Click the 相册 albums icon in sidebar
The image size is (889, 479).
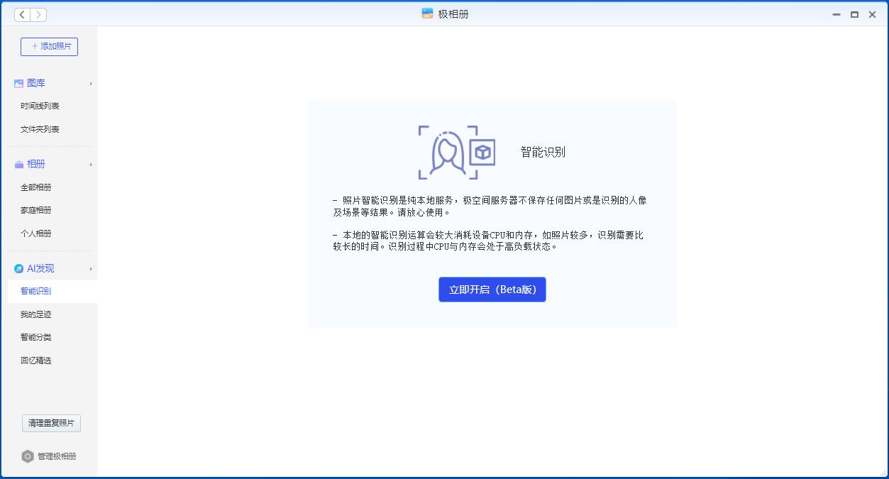point(18,164)
